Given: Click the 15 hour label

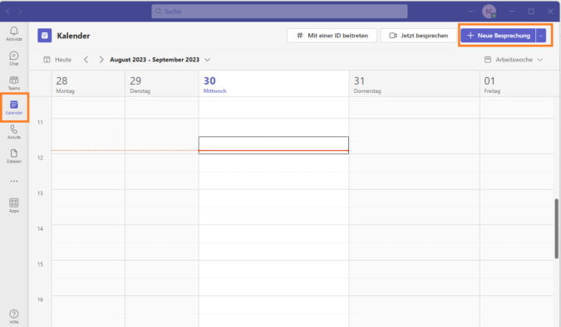Looking at the screenshot, I should coord(40,264).
